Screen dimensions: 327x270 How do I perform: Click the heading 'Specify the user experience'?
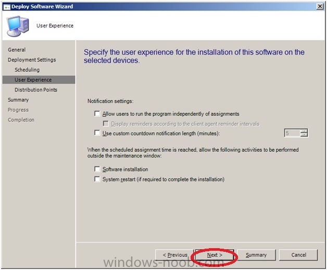click(194, 56)
